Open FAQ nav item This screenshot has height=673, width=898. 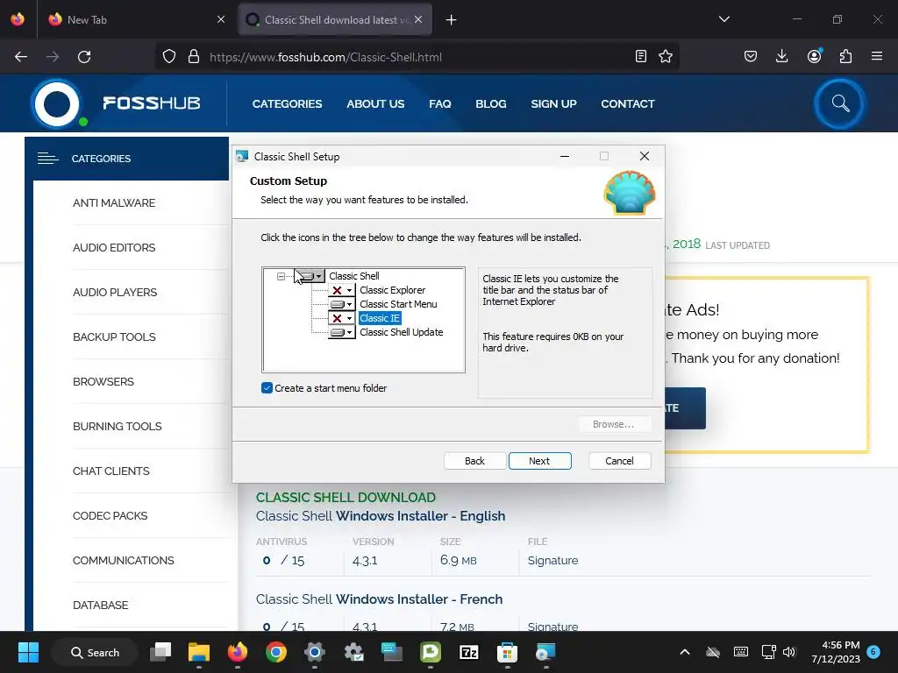[440, 104]
